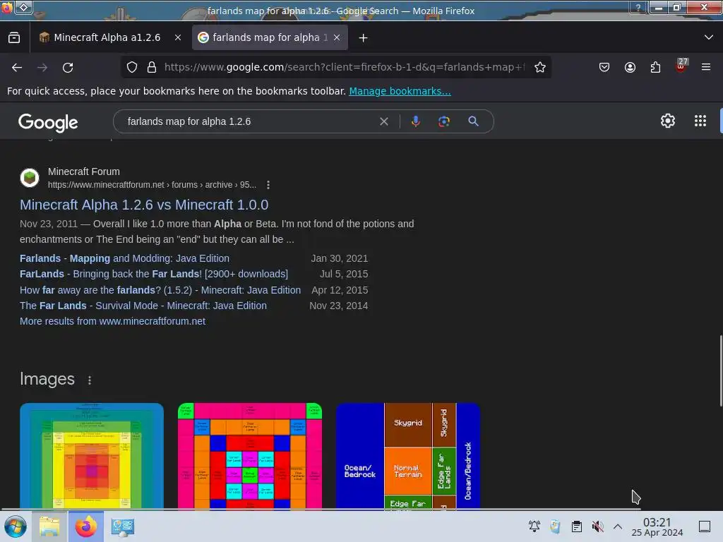Open Farlands - Mapping and Modding link
The image size is (723, 542).
point(124,258)
